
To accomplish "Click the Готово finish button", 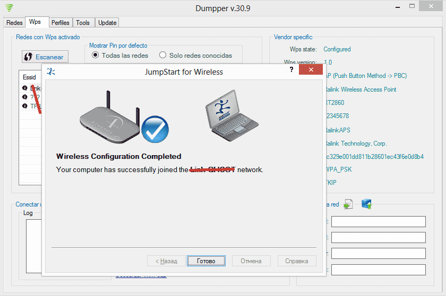I will click(206, 261).
